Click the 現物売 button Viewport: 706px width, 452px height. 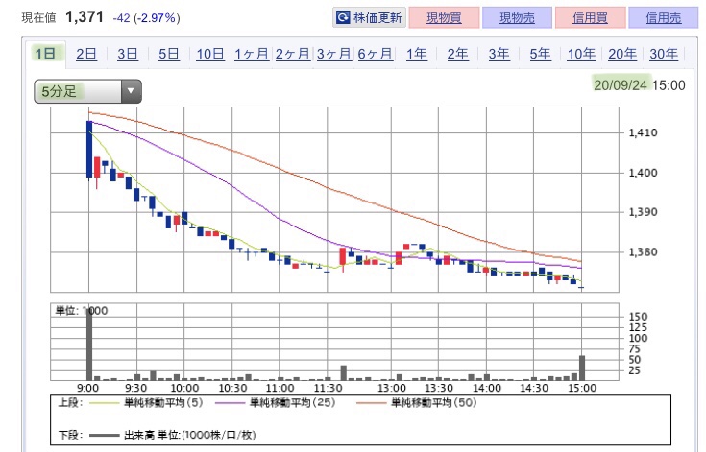(x=517, y=17)
